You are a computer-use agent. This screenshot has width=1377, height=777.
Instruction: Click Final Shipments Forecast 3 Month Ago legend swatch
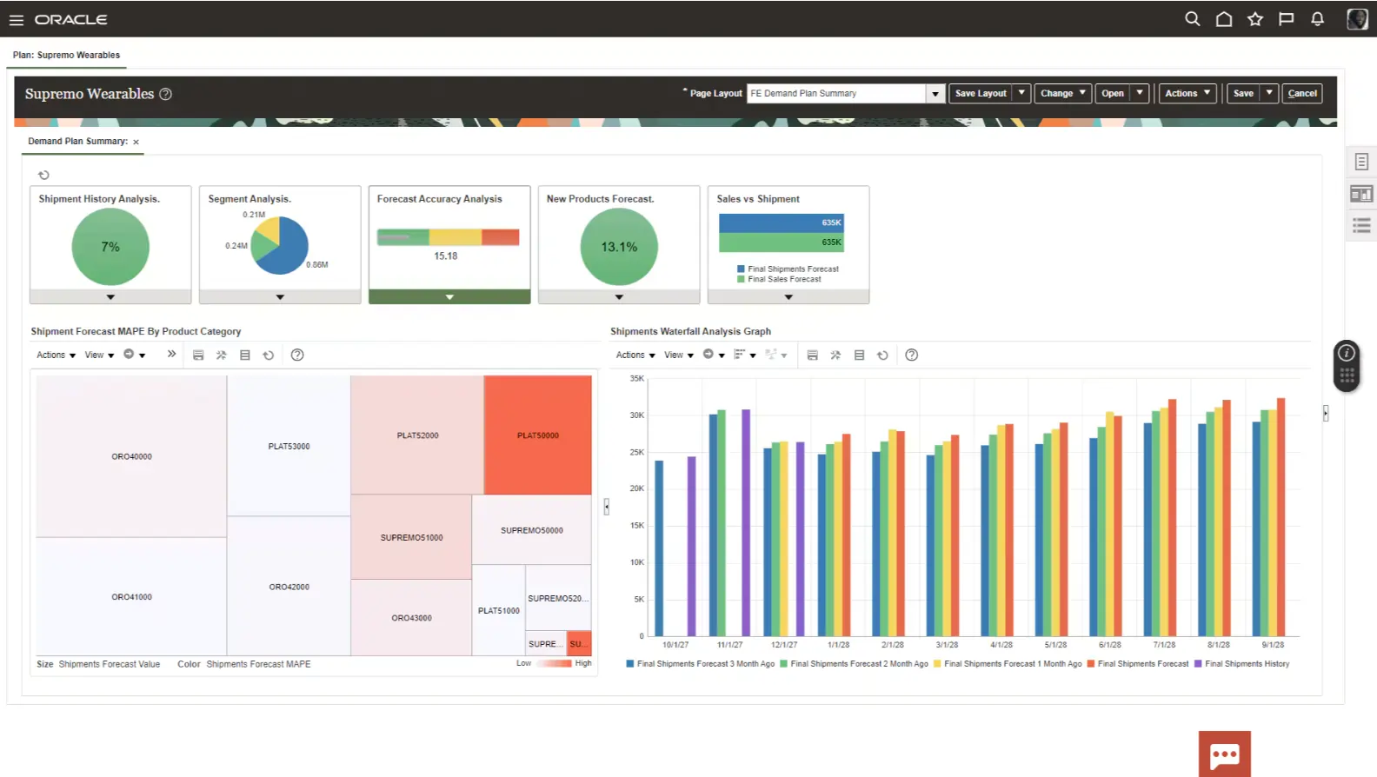pyautogui.click(x=629, y=663)
